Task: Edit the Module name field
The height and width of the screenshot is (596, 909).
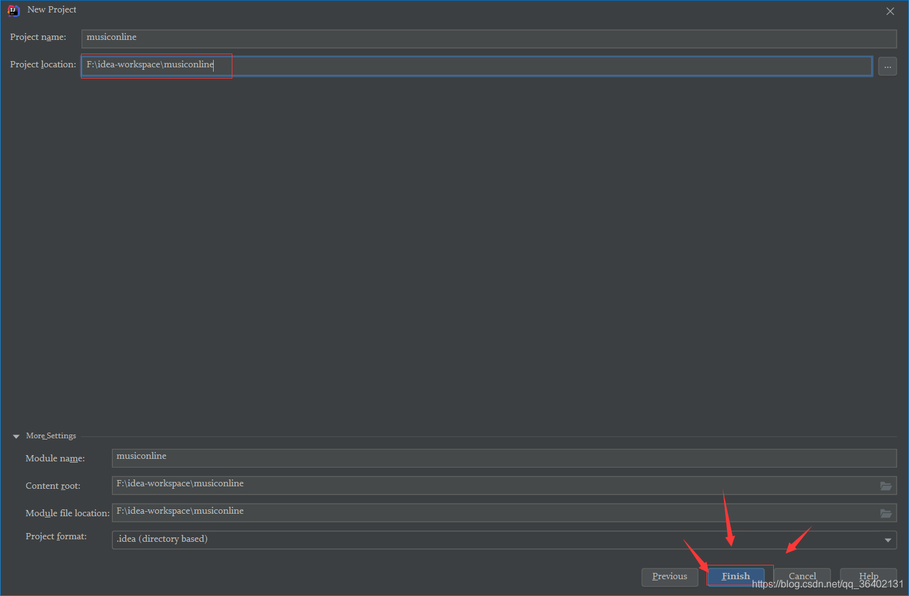Action: (x=504, y=458)
